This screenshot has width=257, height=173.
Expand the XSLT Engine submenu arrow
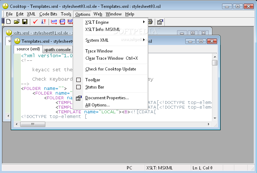(144, 22)
